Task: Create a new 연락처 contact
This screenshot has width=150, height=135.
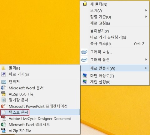Action: point(40,82)
